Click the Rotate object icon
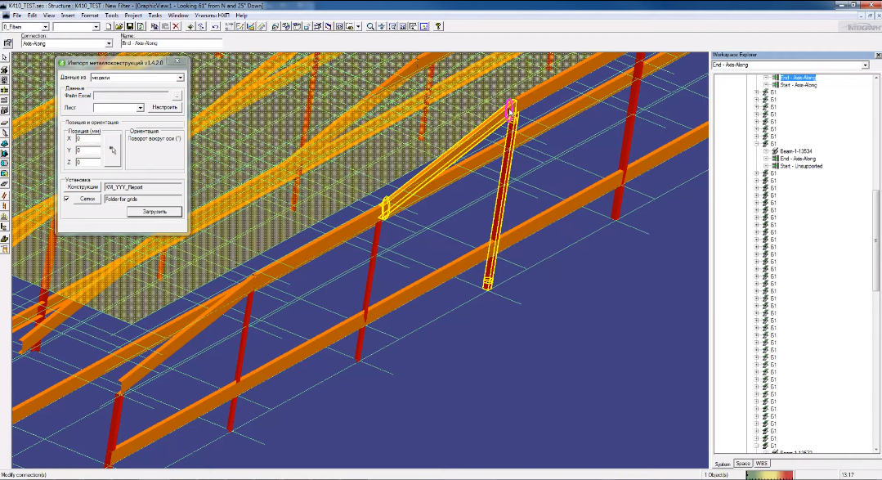882x480 pixels. (x=201, y=26)
